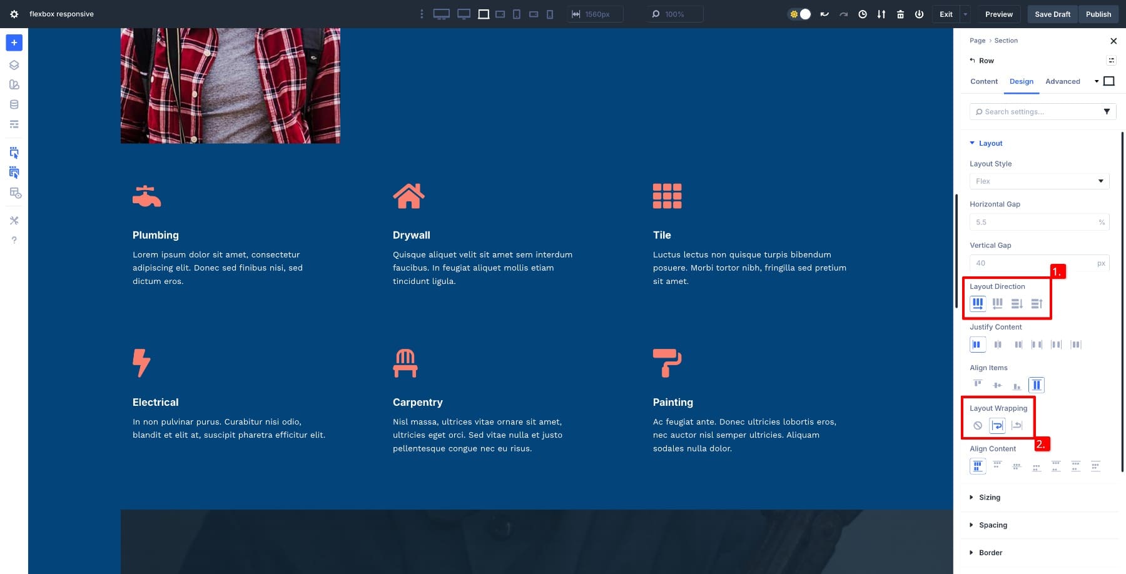Open the Layout Style dropdown

coord(1039,181)
